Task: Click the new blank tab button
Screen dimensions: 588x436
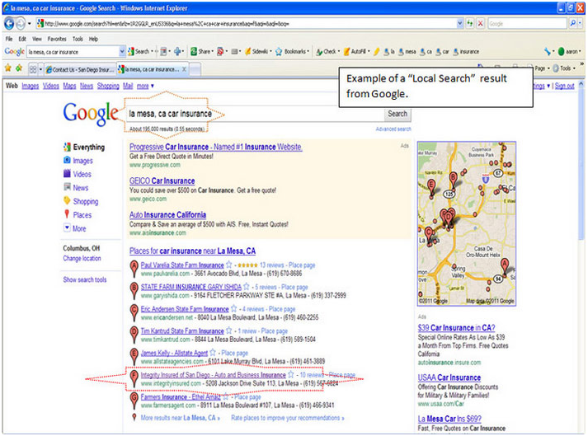Action: [195, 69]
